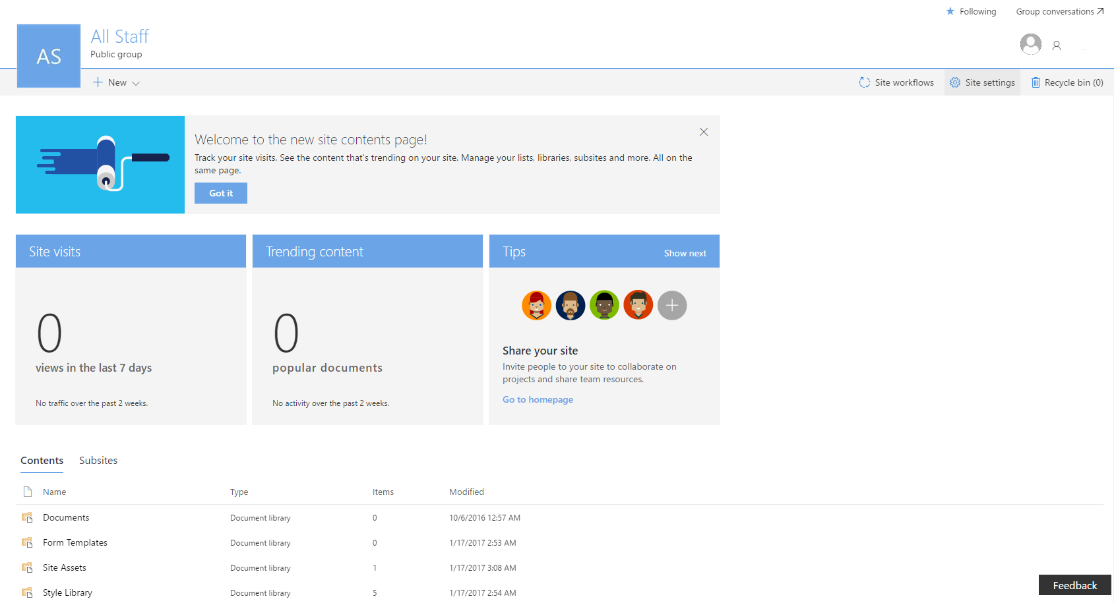The width and height of the screenshot is (1114, 603).
Task: Show next tip in the Tips panel
Action: point(685,252)
